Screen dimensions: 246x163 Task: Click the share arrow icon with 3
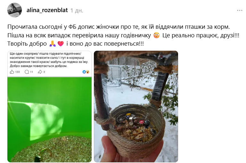coord(40,72)
